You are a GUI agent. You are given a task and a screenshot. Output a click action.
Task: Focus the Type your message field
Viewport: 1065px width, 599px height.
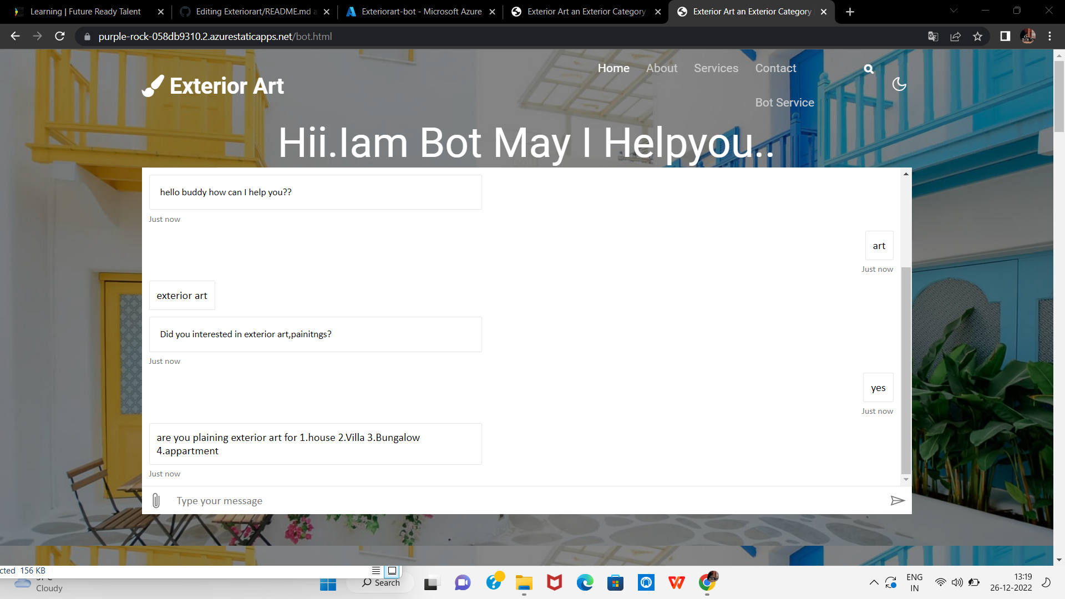521,501
